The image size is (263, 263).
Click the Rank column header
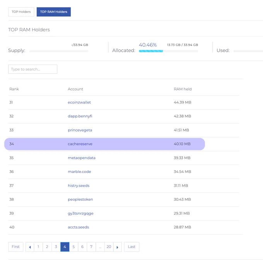[14, 89]
